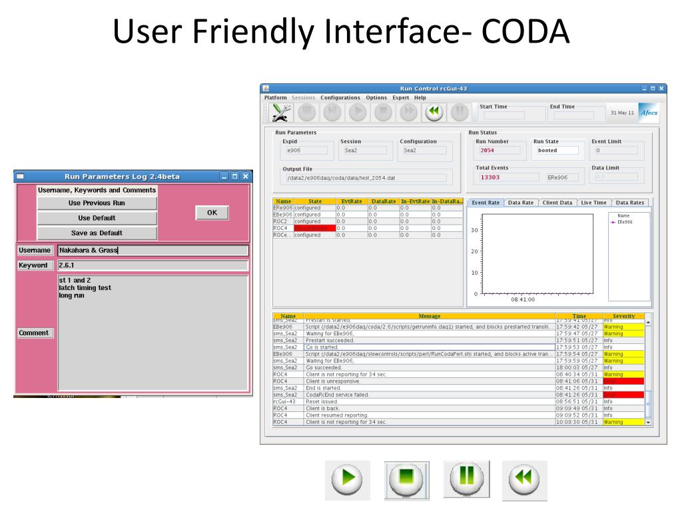Select the 'Reset issued.' log row
The image size is (682, 512).
(x=458, y=402)
